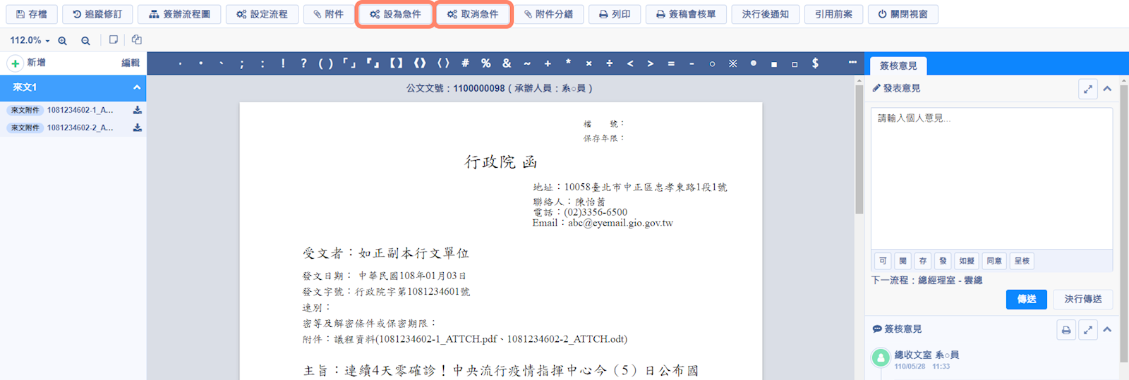Click the document's vertical scrollbar

pyautogui.click(x=859, y=148)
